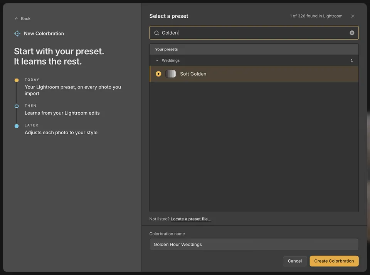The height and width of the screenshot is (275, 370).
Task: Click 'Adjusts each photo to your style' text
Action: pos(61,133)
